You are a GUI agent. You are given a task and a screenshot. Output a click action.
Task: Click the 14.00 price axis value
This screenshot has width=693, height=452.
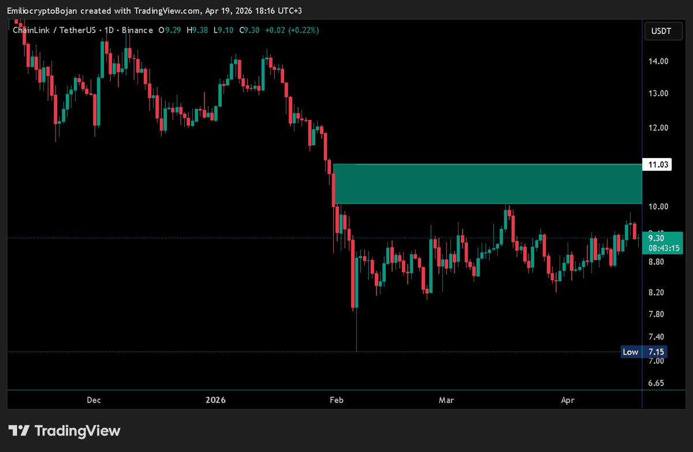click(x=658, y=61)
